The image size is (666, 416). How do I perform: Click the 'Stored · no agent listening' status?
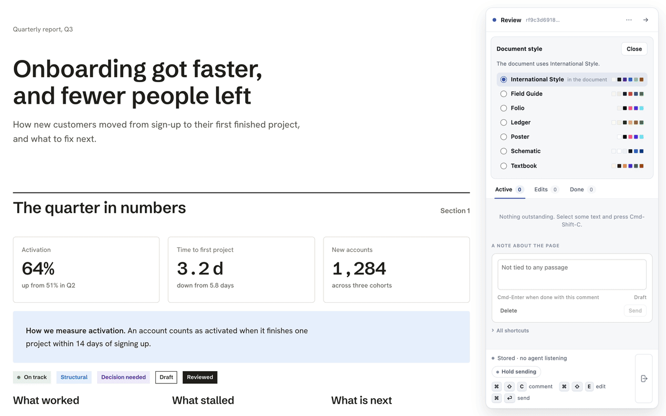532,358
